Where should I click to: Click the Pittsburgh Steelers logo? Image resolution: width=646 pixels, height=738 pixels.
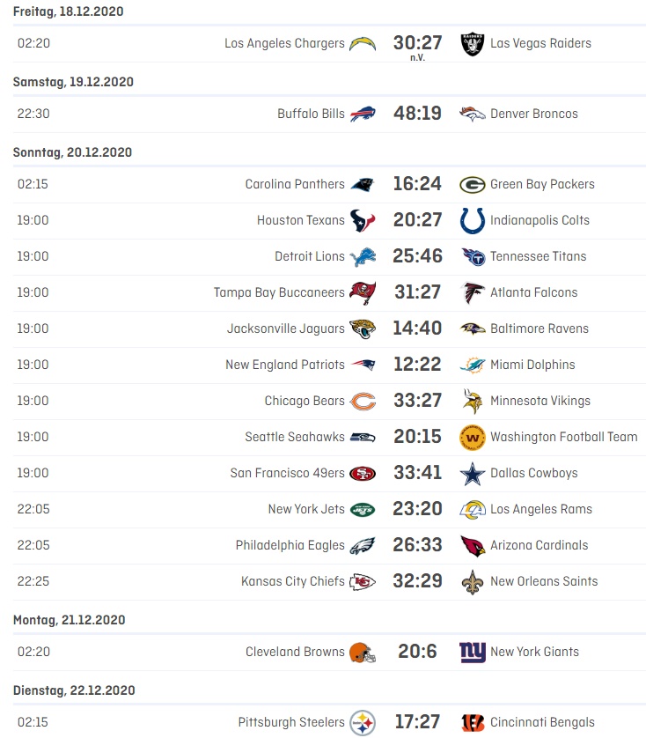363,723
